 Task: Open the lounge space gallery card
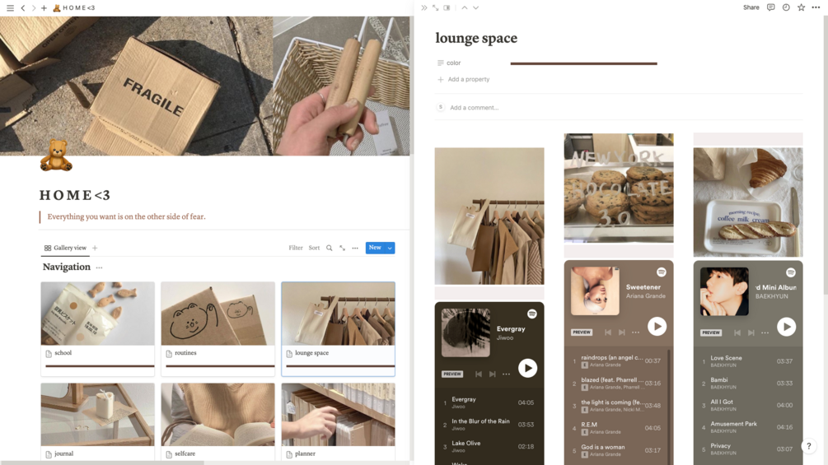[x=339, y=328]
